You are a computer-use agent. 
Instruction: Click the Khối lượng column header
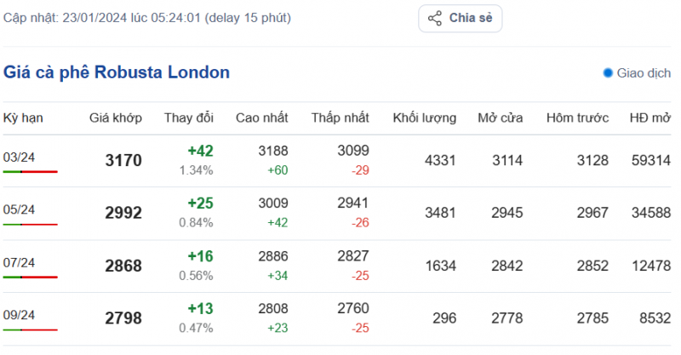point(424,117)
